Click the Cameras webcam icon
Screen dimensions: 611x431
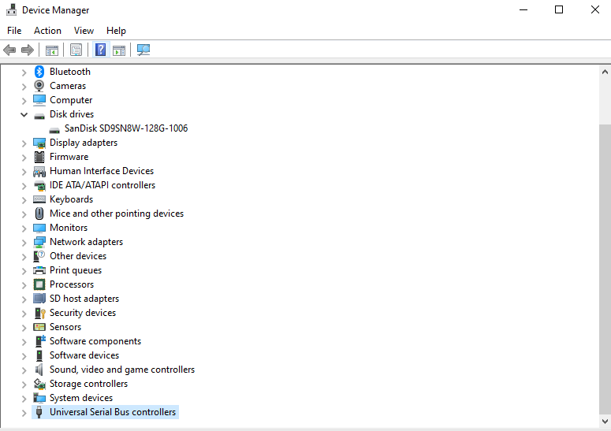(x=39, y=86)
